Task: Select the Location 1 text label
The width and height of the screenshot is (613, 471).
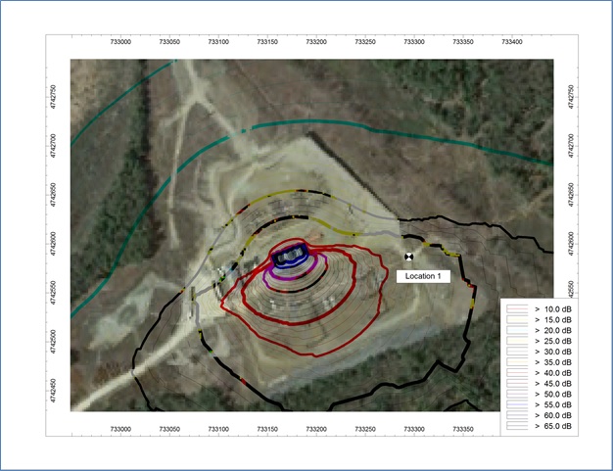Action: pyautogui.click(x=425, y=276)
